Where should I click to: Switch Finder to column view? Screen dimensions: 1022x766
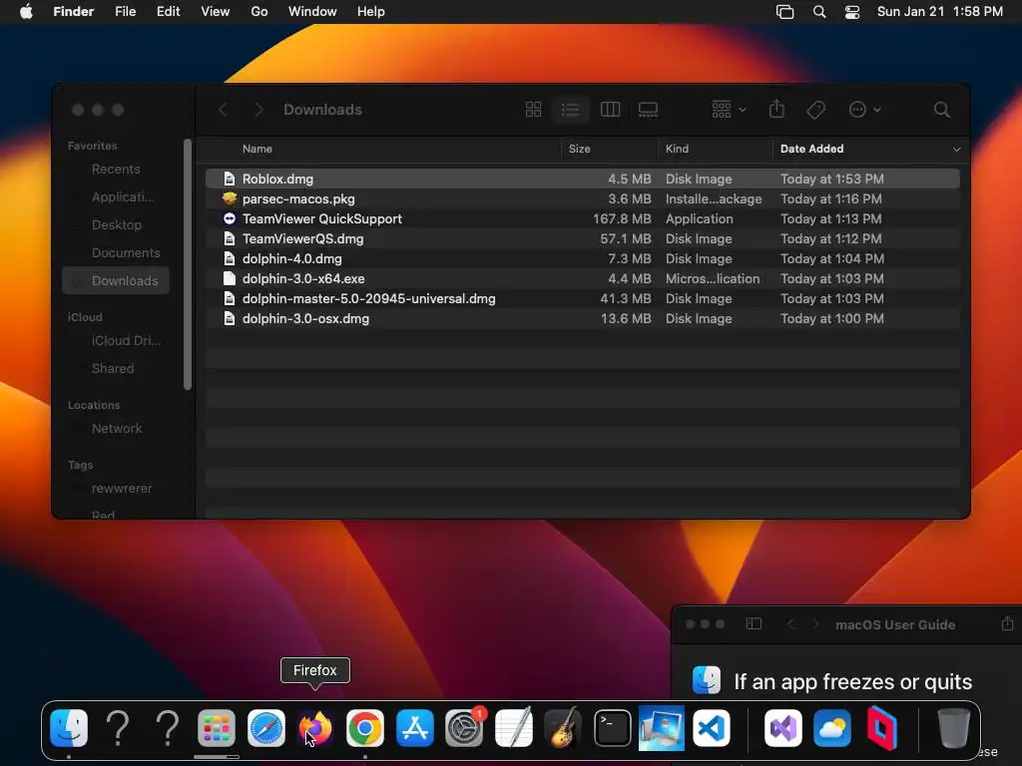coord(610,110)
